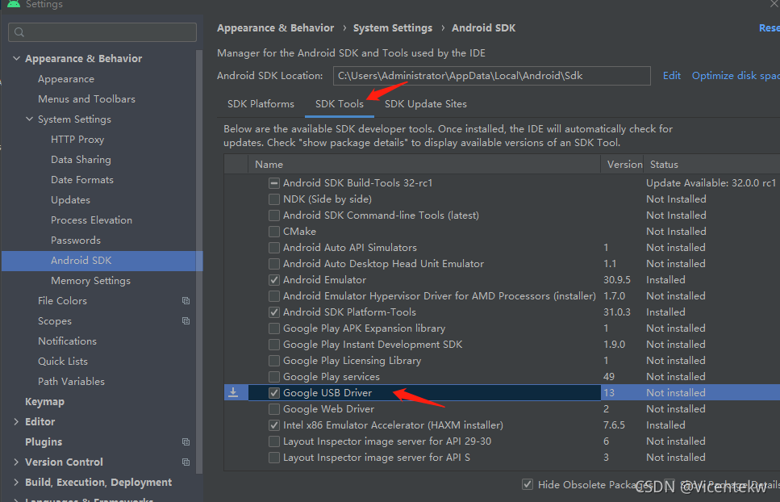The width and height of the screenshot is (780, 502).
Task: Check Android Emulator Hypervisor Driver for AMD Processors
Action: (273, 296)
